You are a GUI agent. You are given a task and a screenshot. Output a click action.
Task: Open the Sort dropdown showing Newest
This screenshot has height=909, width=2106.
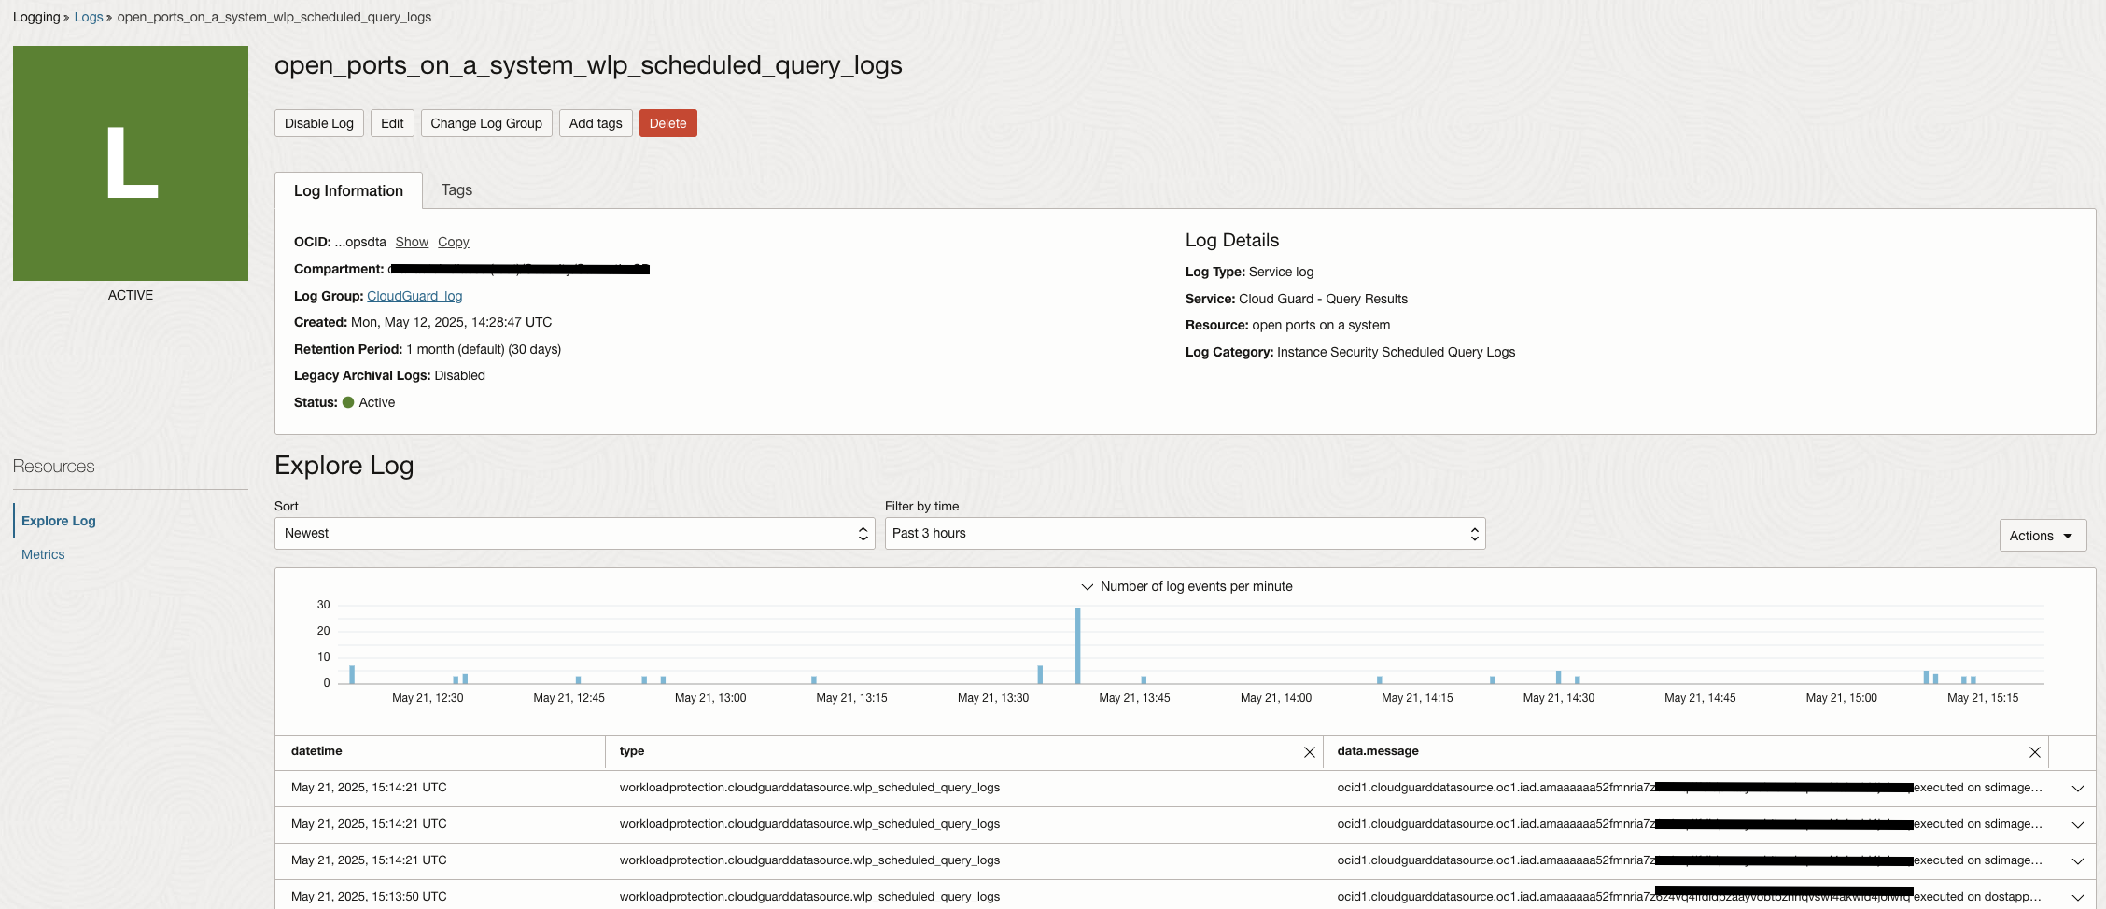(574, 533)
